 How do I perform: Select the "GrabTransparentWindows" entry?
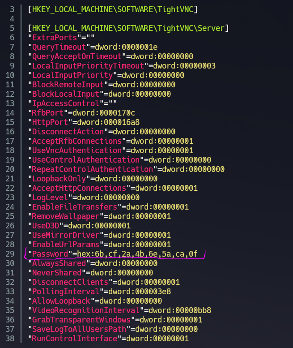115,320
